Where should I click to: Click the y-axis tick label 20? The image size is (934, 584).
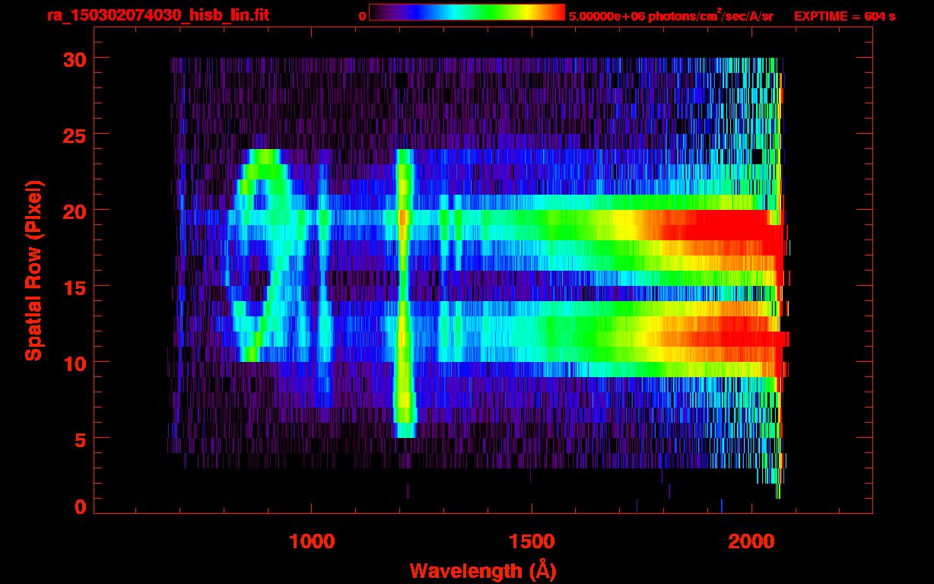[x=75, y=211]
